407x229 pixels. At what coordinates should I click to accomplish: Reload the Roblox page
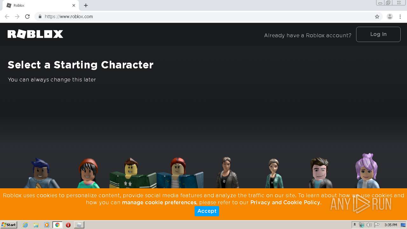click(x=27, y=17)
